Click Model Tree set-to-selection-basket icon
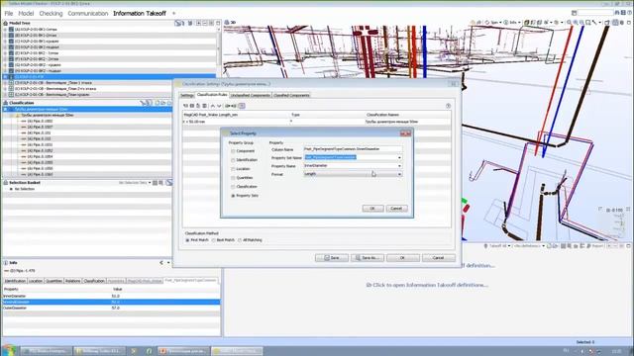The height and width of the screenshot is (356, 634). [178, 23]
